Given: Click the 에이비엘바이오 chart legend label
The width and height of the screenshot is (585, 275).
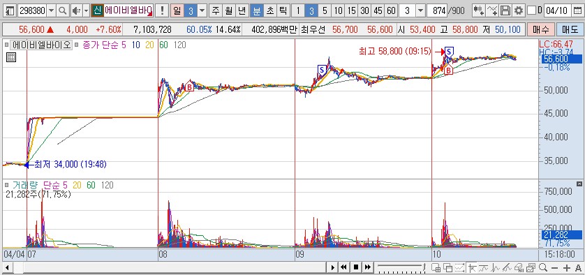Looking at the screenshot, I should [x=41, y=45].
